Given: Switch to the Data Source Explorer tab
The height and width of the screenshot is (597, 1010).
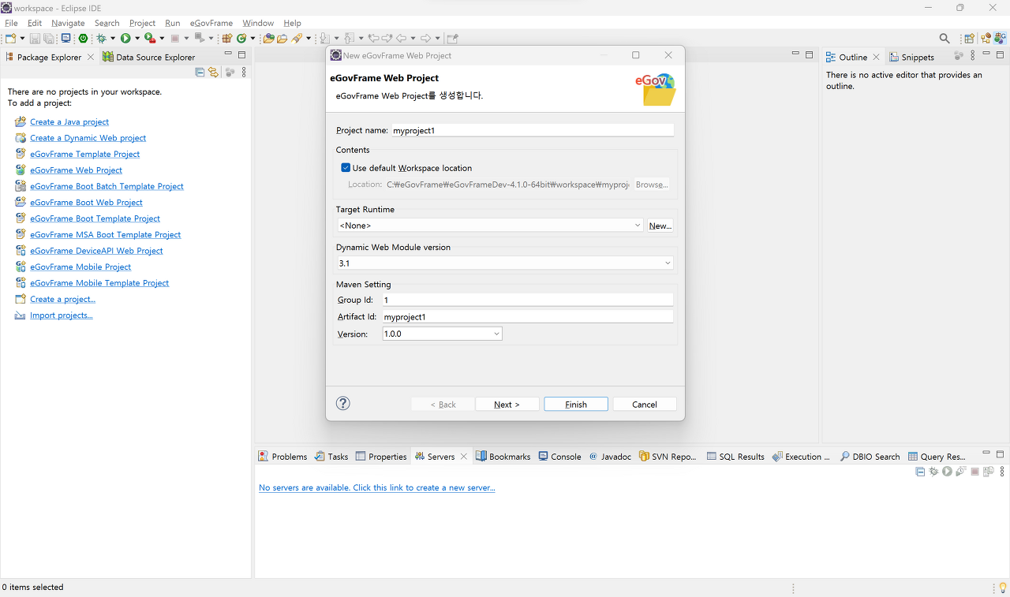Looking at the screenshot, I should point(148,57).
